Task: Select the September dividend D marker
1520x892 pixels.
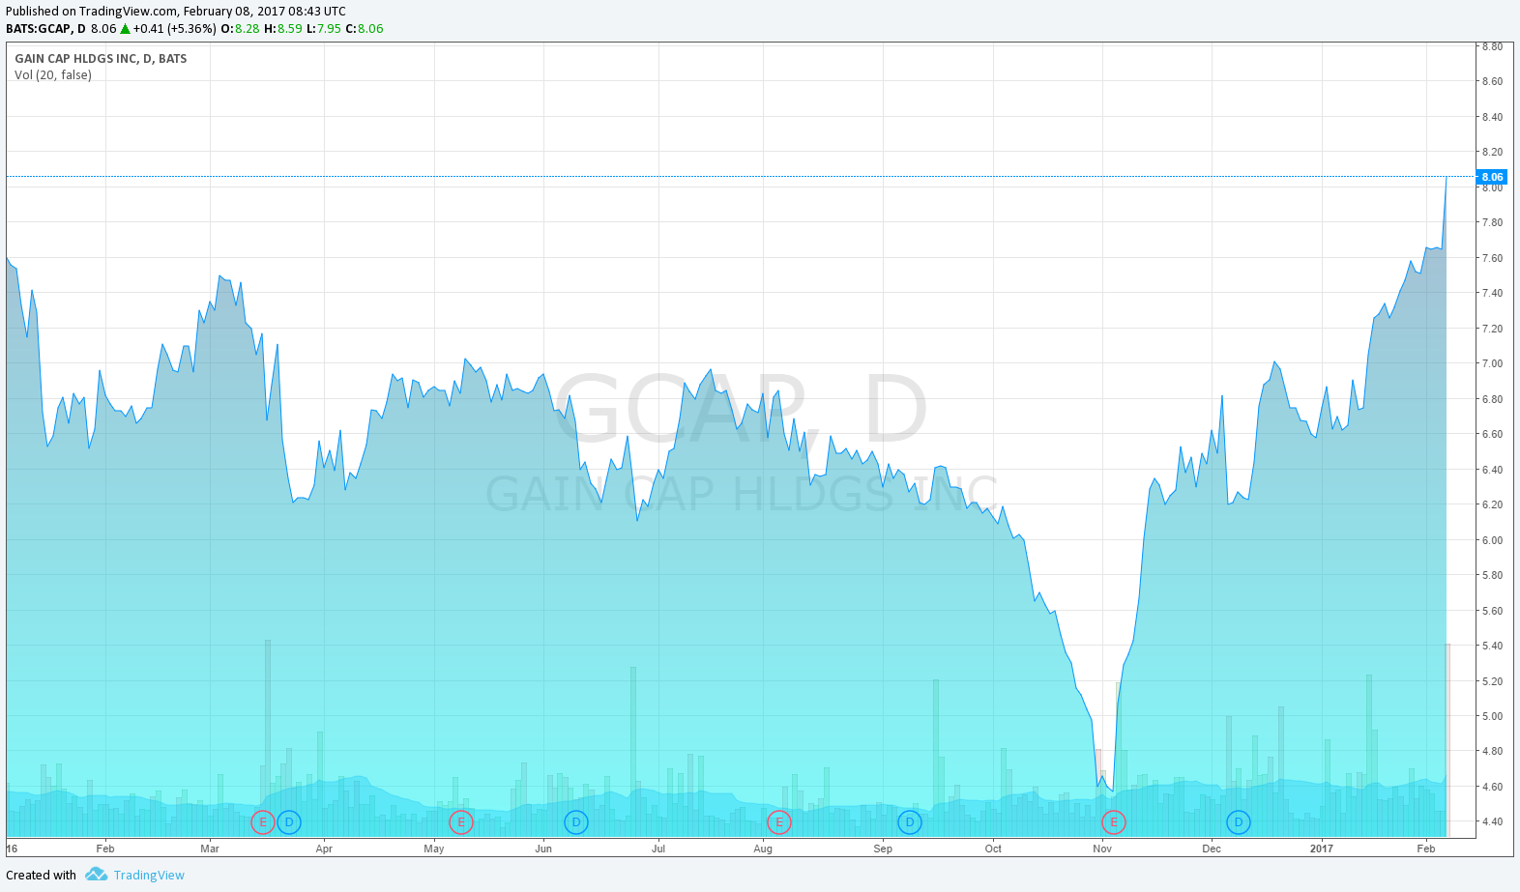Action: pyautogui.click(x=910, y=822)
